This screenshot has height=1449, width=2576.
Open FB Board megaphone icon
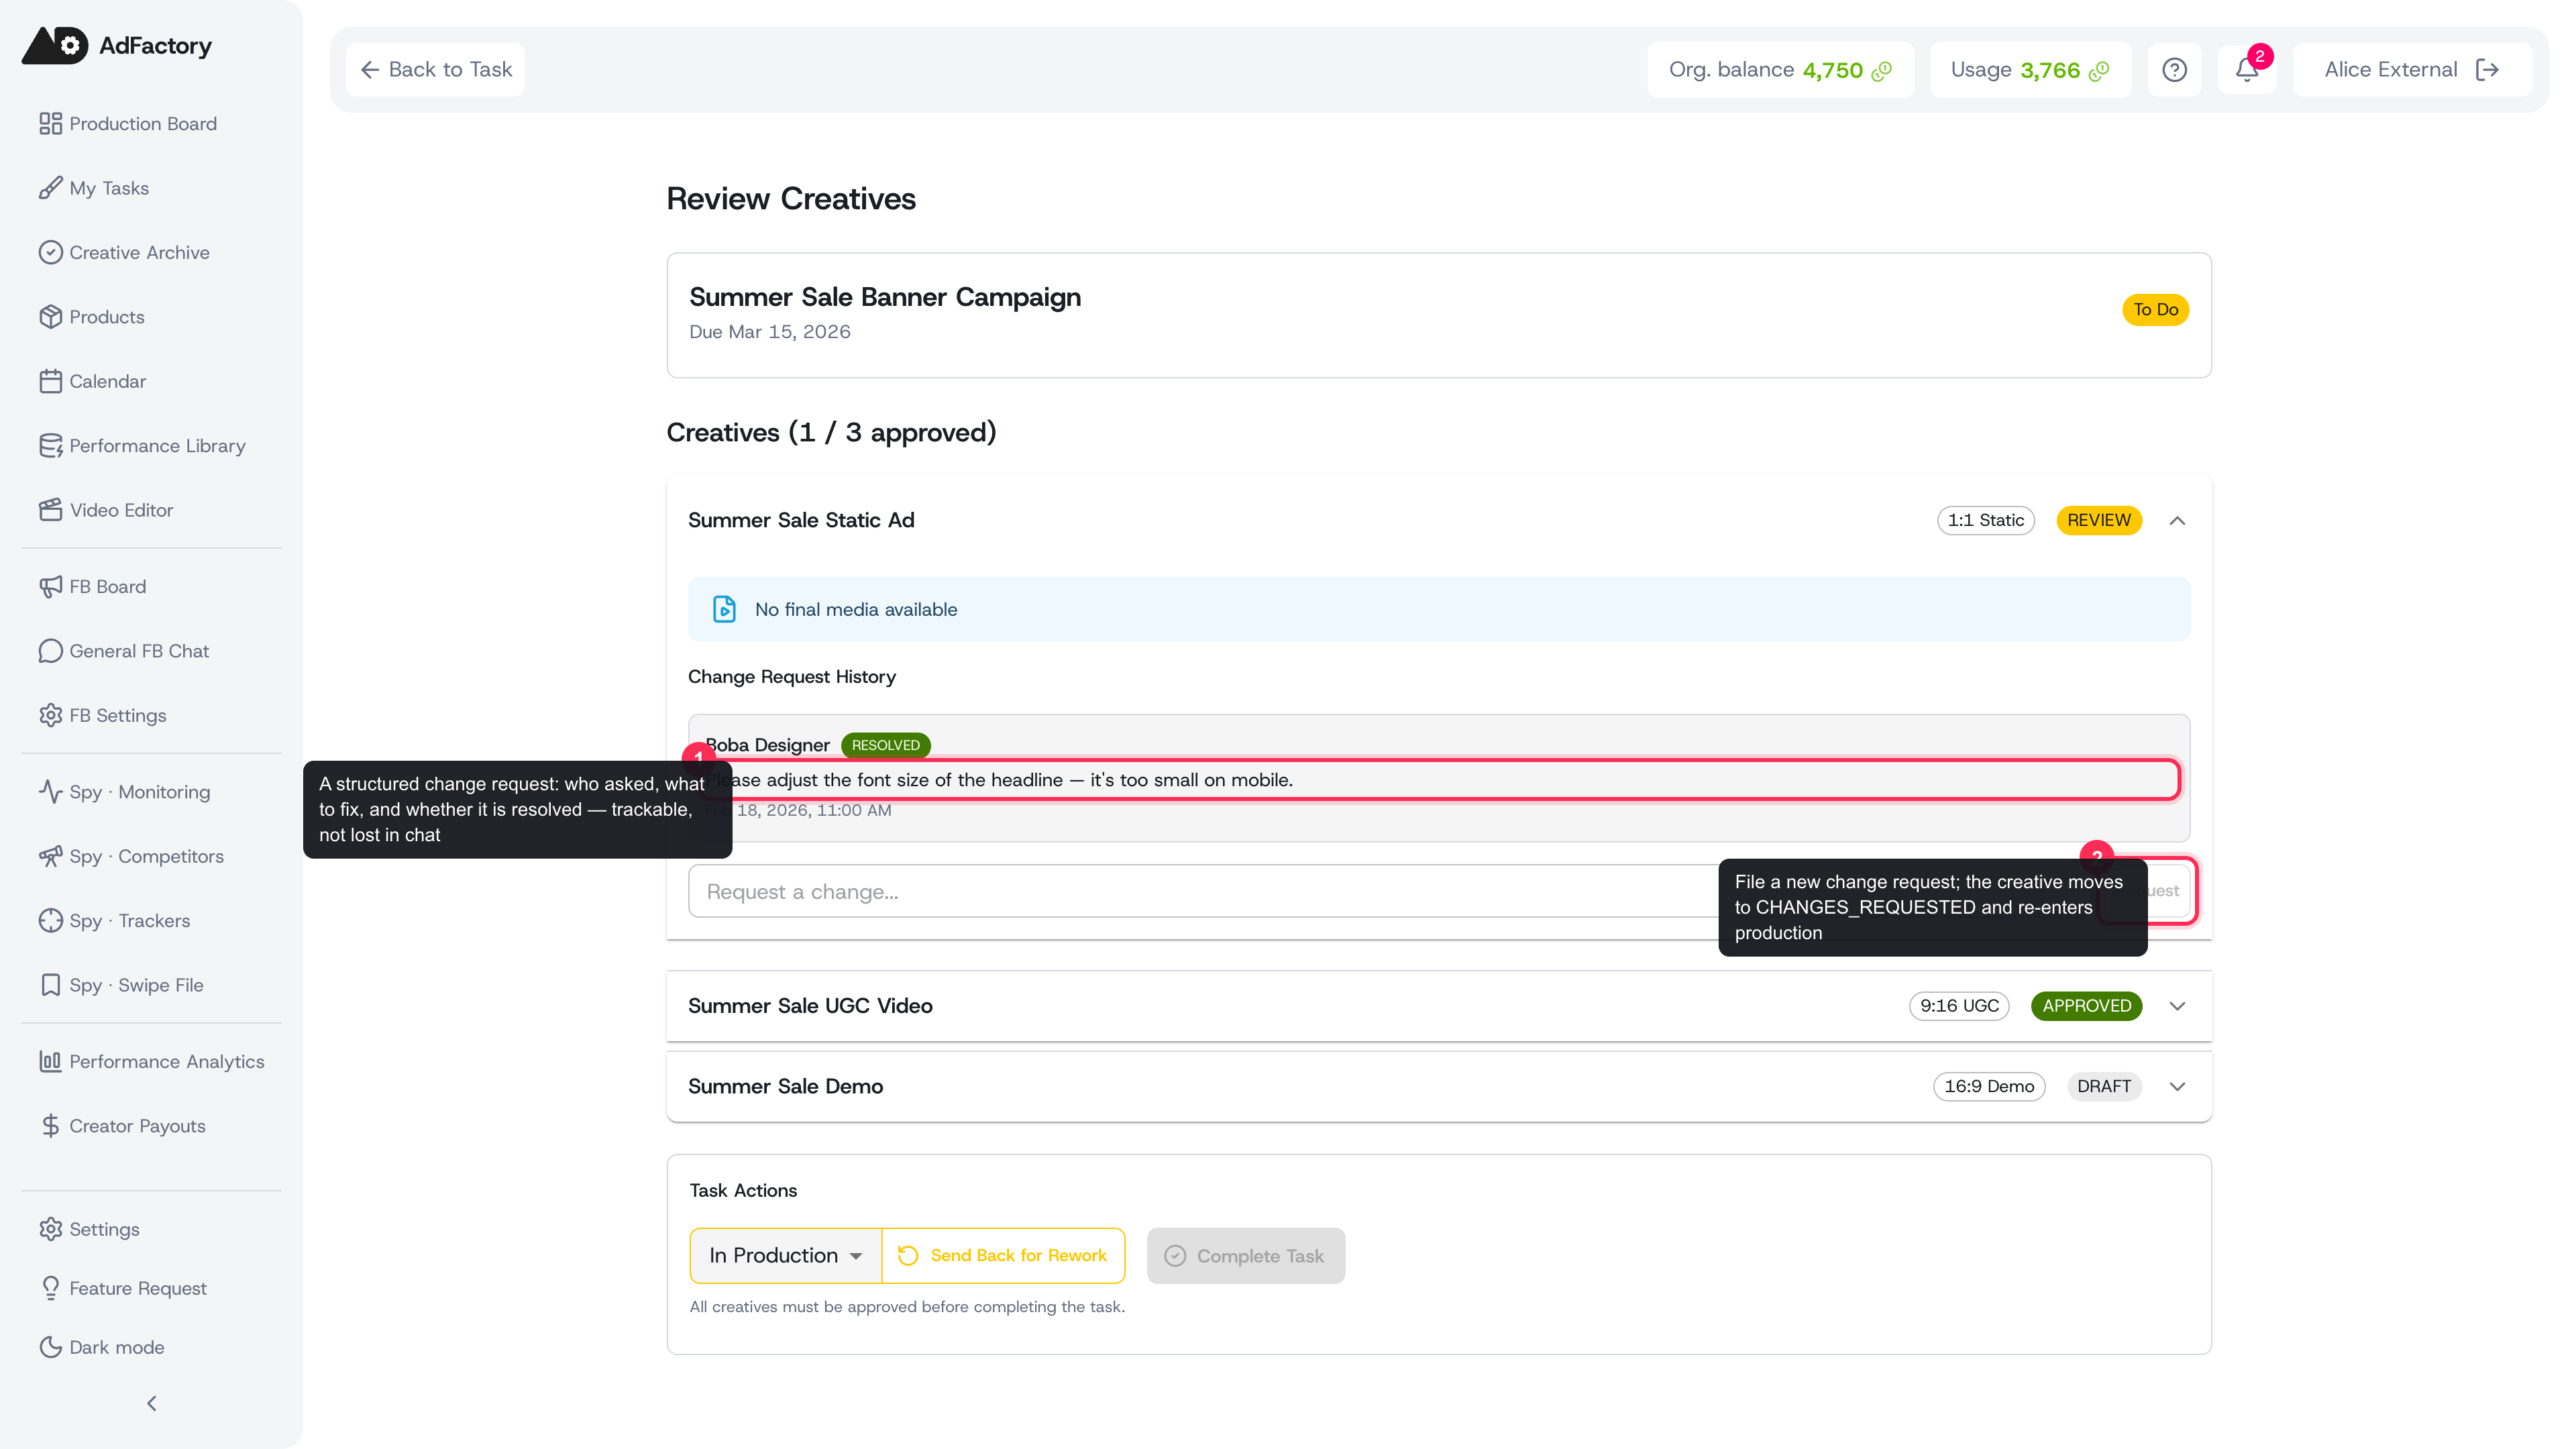50,587
